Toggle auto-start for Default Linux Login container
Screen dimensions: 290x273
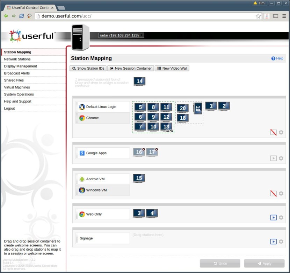click(x=273, y=132)
